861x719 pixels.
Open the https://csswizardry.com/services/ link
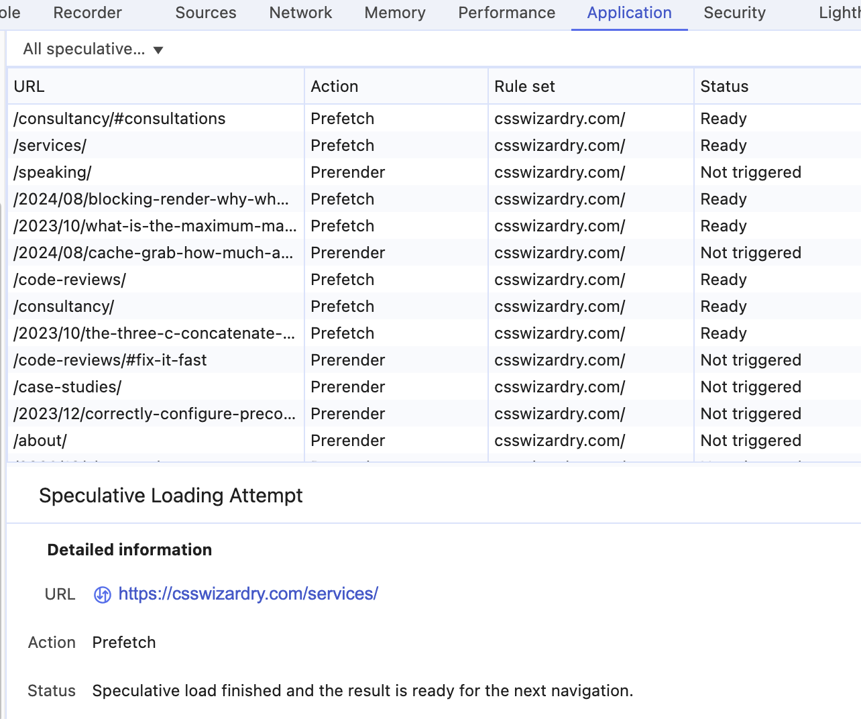click(x=248, y=594)
